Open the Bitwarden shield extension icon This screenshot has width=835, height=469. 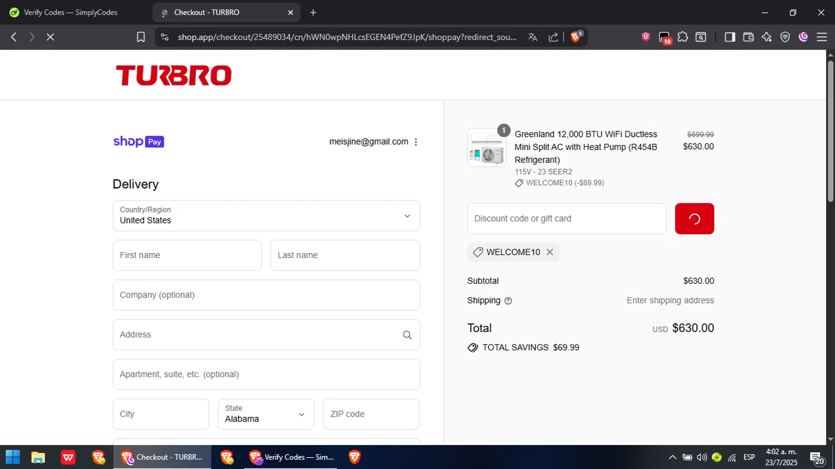point(646,37)
